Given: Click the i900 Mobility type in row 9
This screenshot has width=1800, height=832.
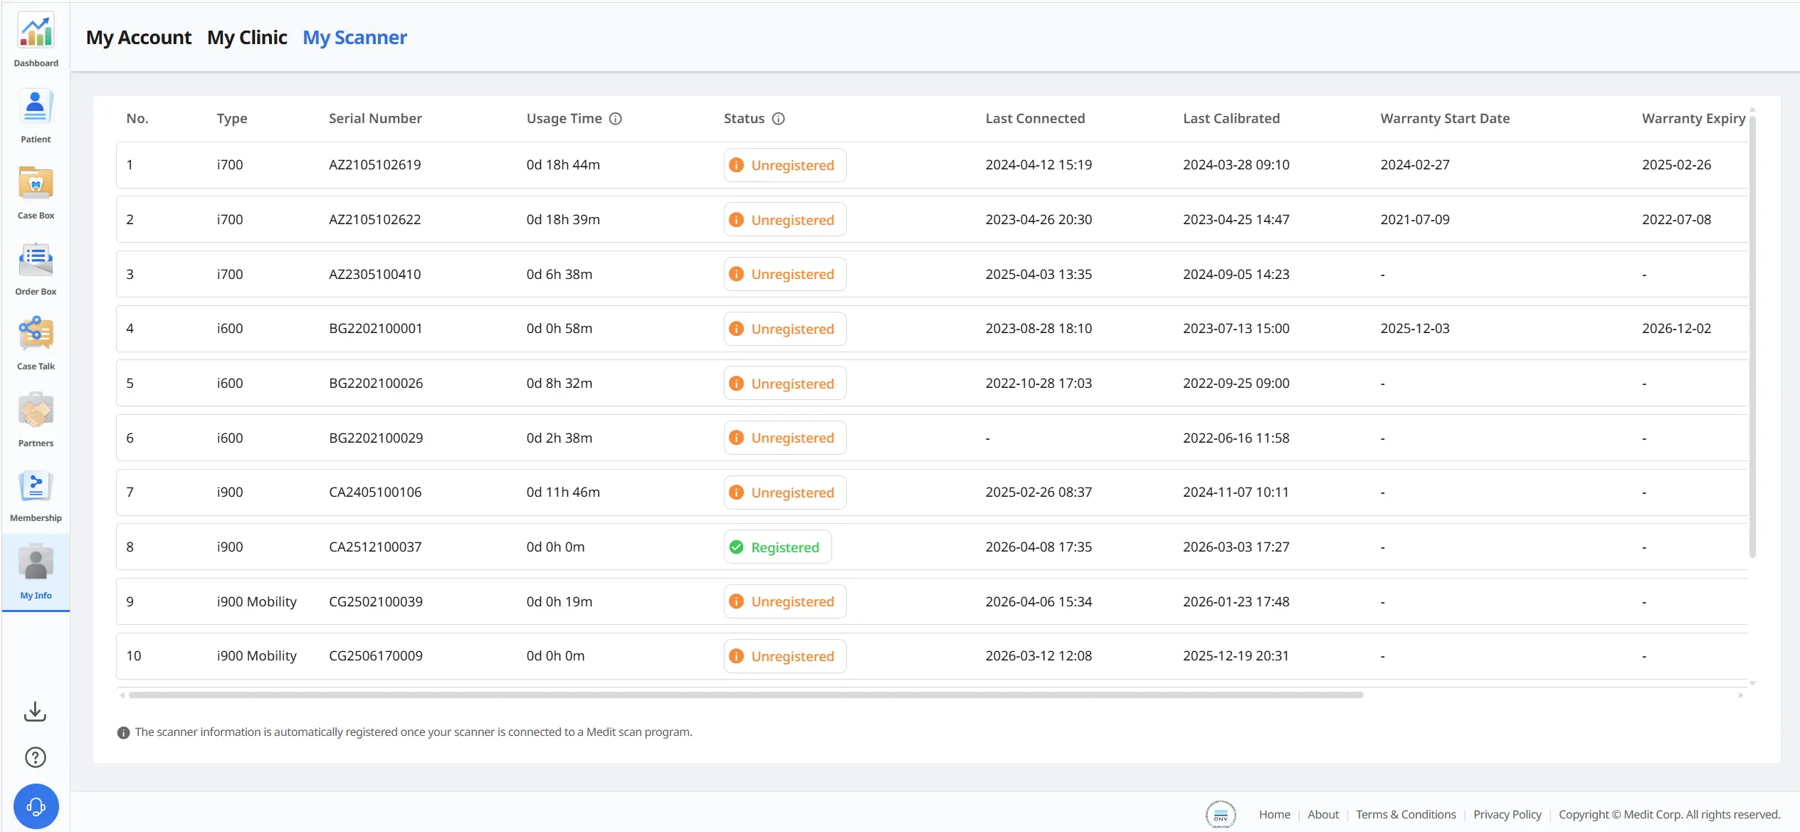Looking at the screenshot, I should click(256, 601).
